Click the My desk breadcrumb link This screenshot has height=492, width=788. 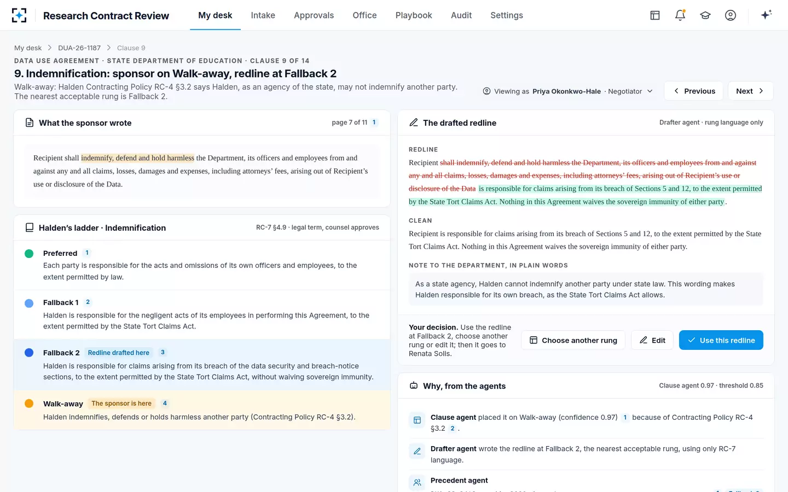coord(28,48)
